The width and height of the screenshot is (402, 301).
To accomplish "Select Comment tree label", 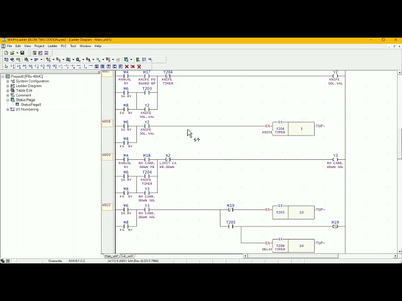I will point(23,95).
